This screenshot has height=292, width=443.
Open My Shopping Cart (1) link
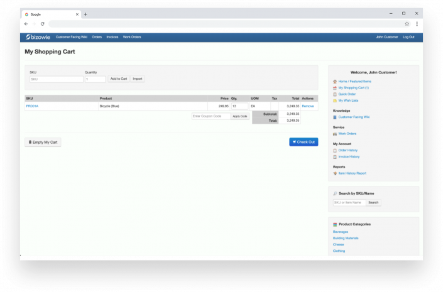(353, 88)
